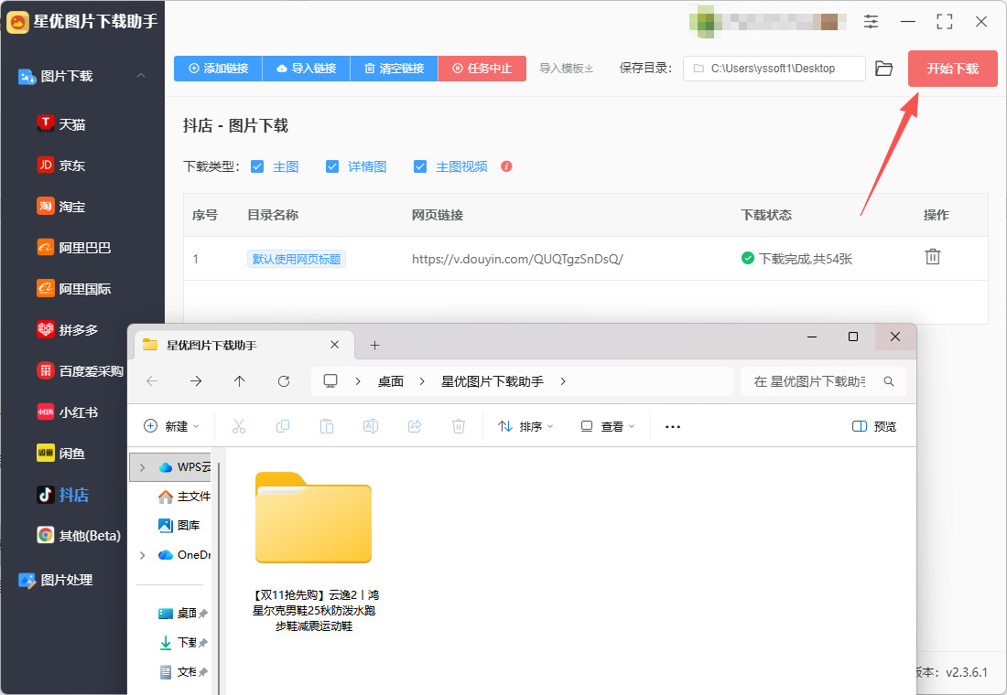
Task: Click the delete trash icon in Explorer toolbar
Action: (x=458, y=426)
